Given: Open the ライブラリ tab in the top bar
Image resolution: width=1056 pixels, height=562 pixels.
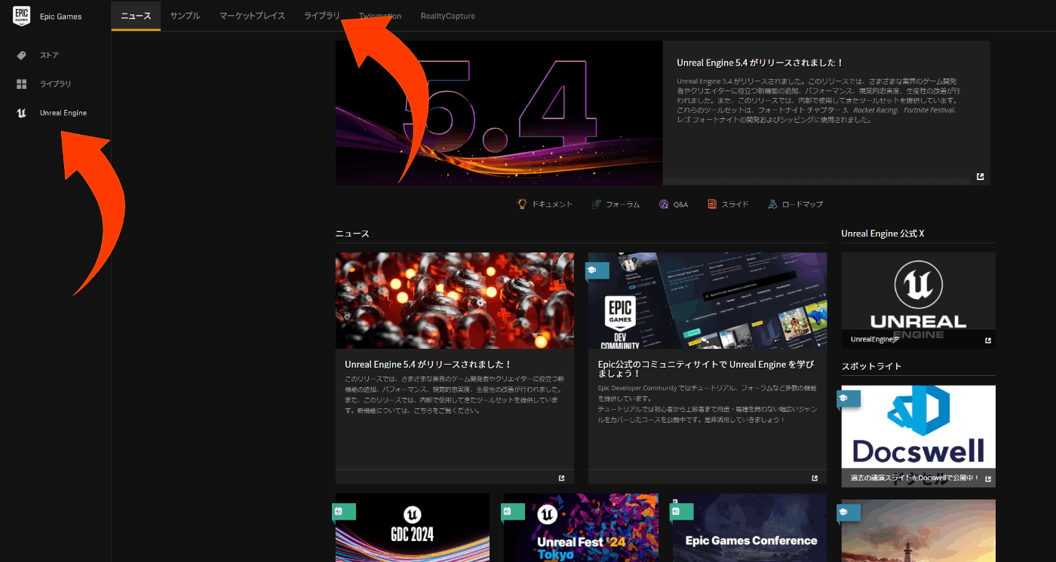Looking at the screenshot, I should pos(322,16).
